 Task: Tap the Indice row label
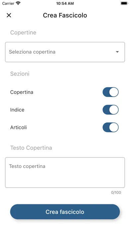coord(17,110)
